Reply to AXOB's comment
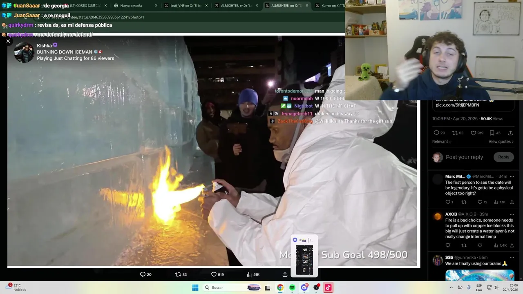This screenshot has height=294, width=523. 448,245
